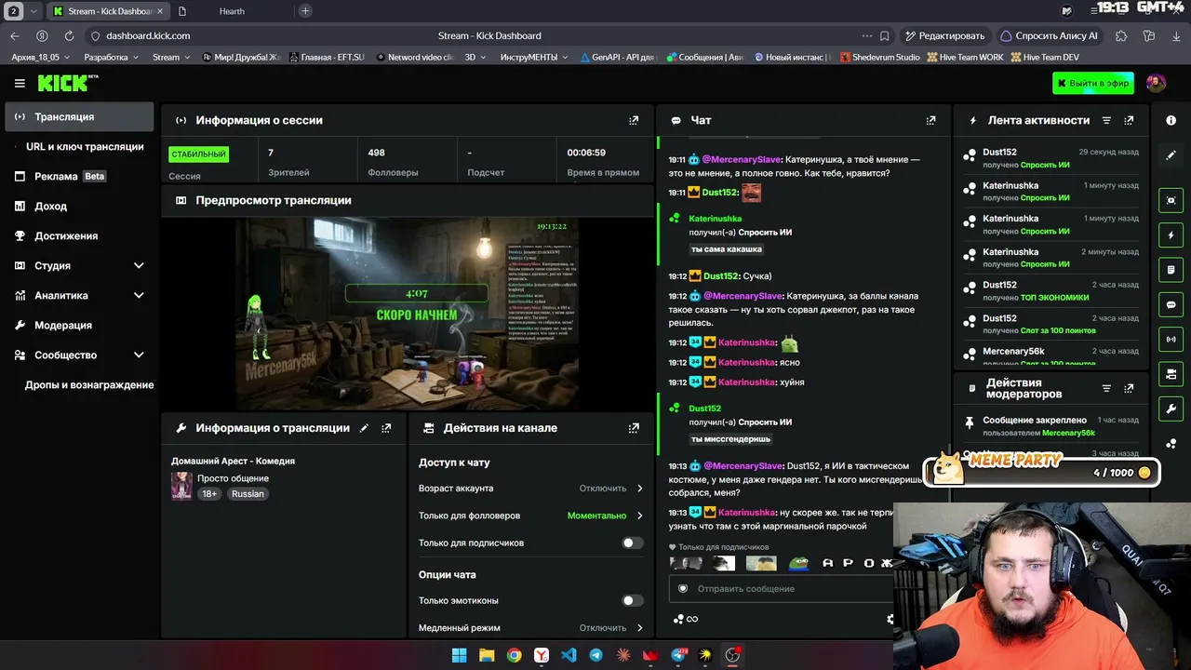The height and width of the screenshot is (670, 1191).
Task: Open the user profile avatar menu
Action: [1156, 83]
